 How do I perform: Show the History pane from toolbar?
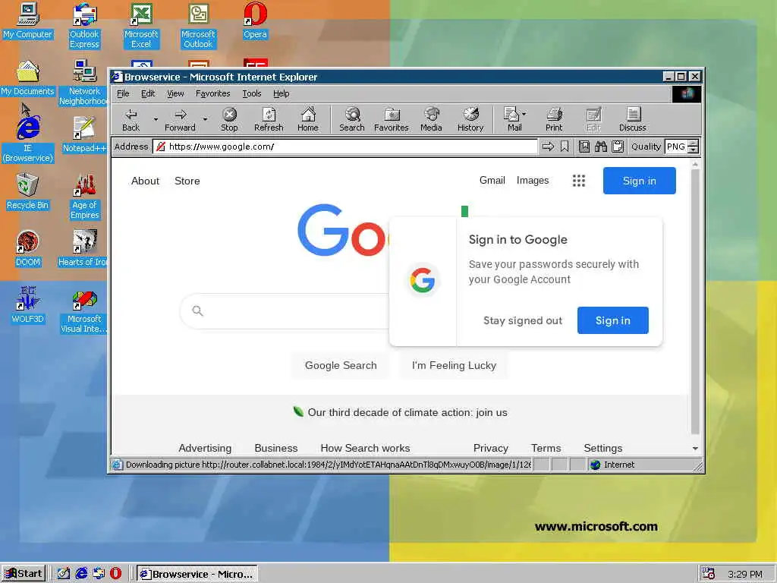[470, 119]
